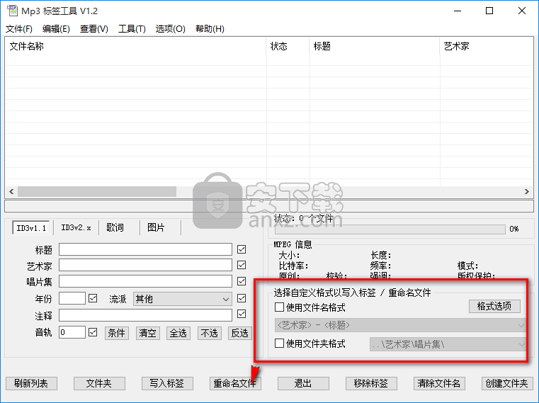
Task: Click the 年份 input field
Action: pos(72,298)
